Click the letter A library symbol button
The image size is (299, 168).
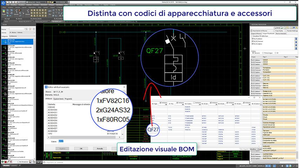32,10
